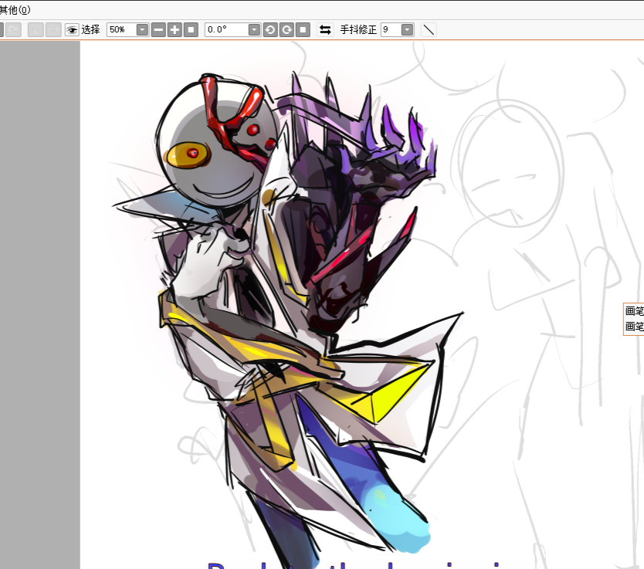Viewport: 644px width, 569px height.
Task: Toggle the 选择 selection visibility eye
Action: (x=72, y=29)
